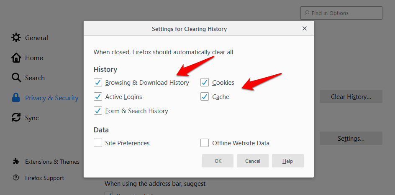
Task: Click the Sync arrows icon
Action: click(16, 118)
